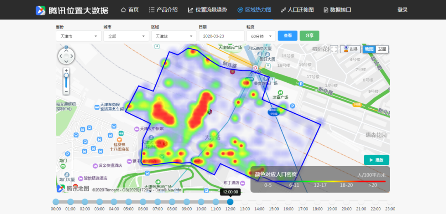Viewport: 446px width, 214px height.
Task: Click the Tencent Location Big Data logo
Action: (72, 10)
